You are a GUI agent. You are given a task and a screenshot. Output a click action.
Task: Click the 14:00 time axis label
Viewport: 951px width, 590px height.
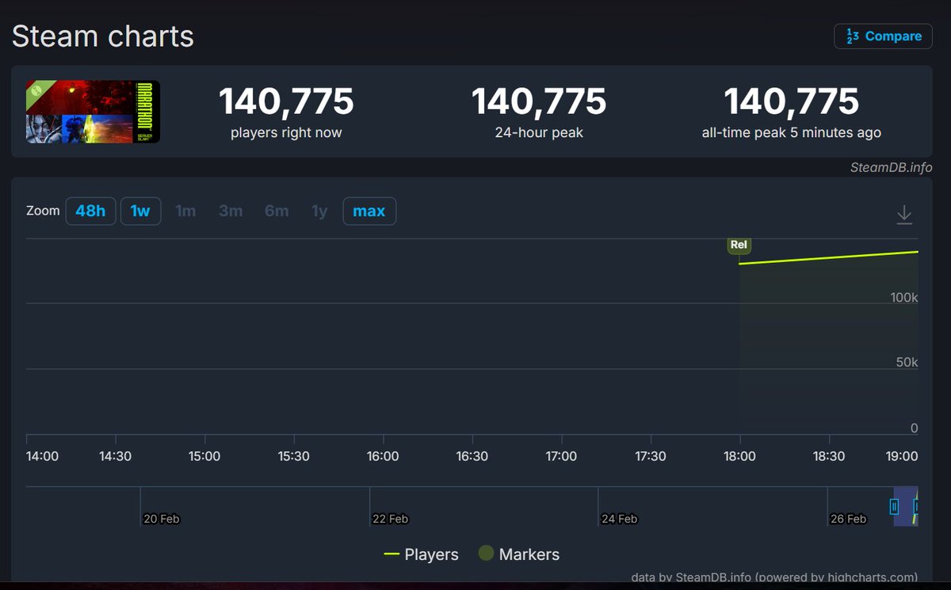42,457
